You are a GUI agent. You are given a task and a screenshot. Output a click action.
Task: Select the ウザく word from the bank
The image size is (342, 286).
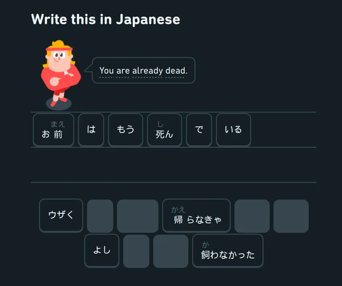pos(61,215)
